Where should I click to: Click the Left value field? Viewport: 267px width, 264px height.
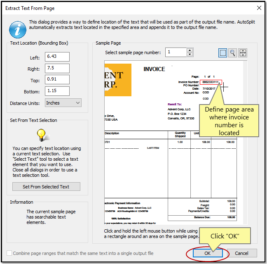[x=57, y=57]
